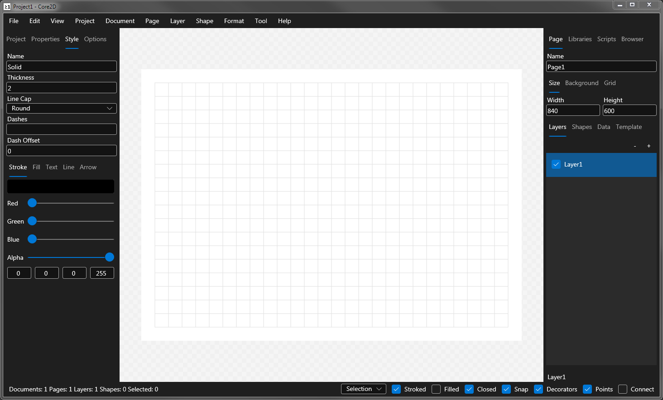Screen dimensions: 663x400
Task: Switch to the Fill style tab
Action: click(x=36, y=167)
